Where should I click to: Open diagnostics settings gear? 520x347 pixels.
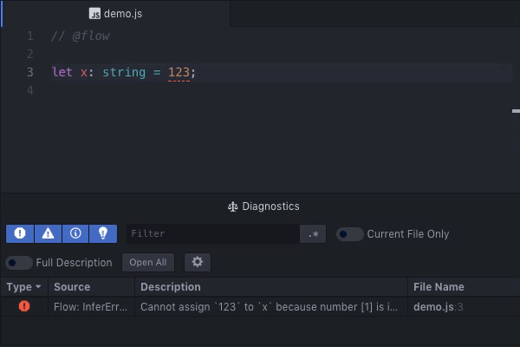point(198,262)
